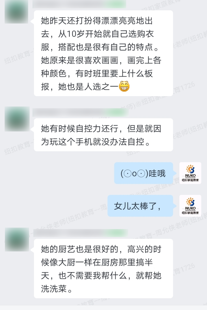Tap the blurred sender name above the clothing message
Screen dimensions: 207x310
(x=79, y=4)
